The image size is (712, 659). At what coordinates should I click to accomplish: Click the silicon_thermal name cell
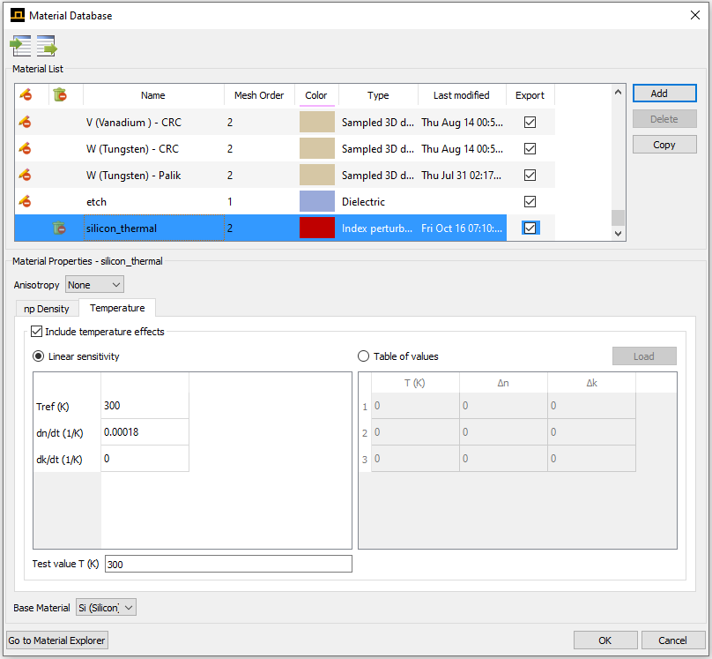(x=153, y=228)
